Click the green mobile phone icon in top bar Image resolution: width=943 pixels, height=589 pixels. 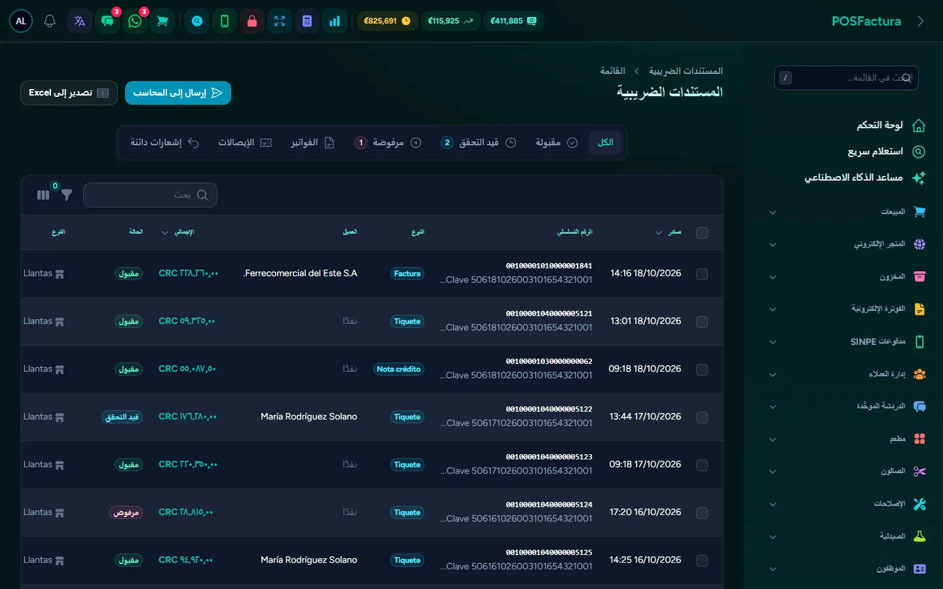tap(225, 21)
